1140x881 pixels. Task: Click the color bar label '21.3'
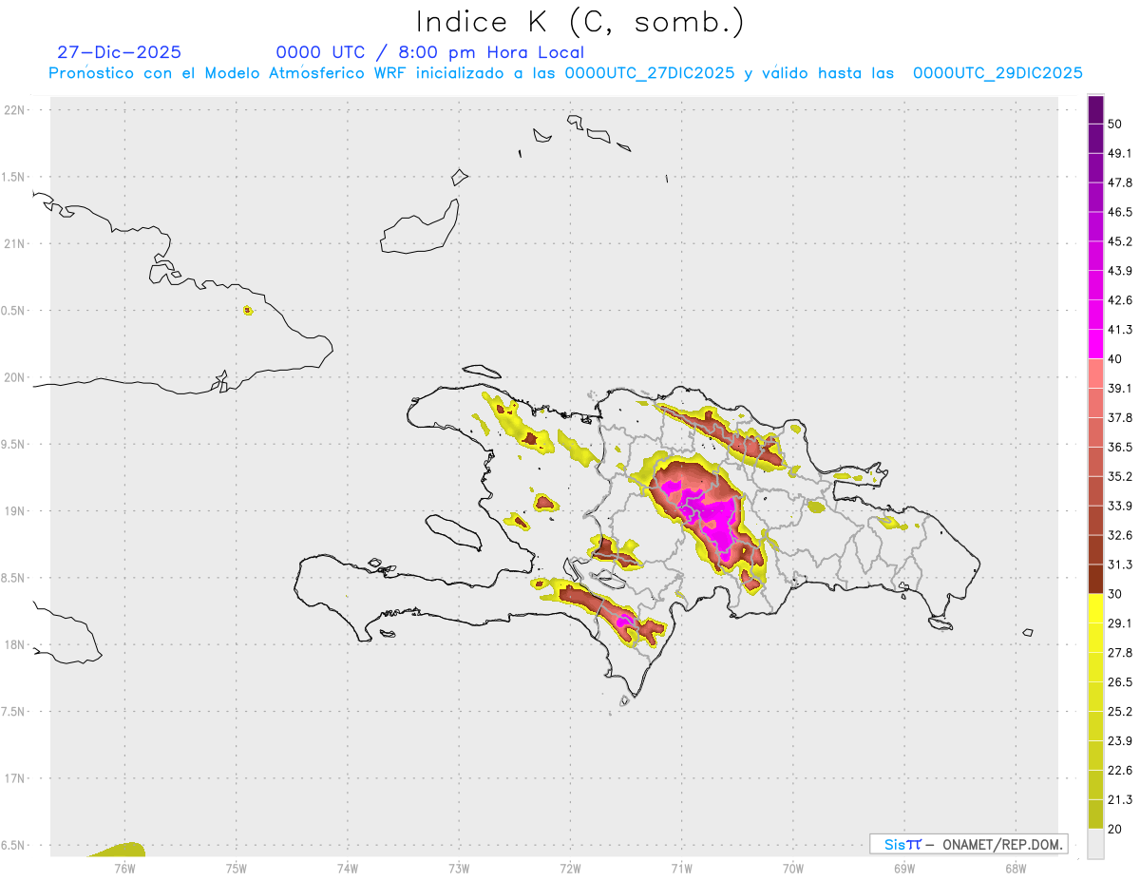click(1120, 799)
